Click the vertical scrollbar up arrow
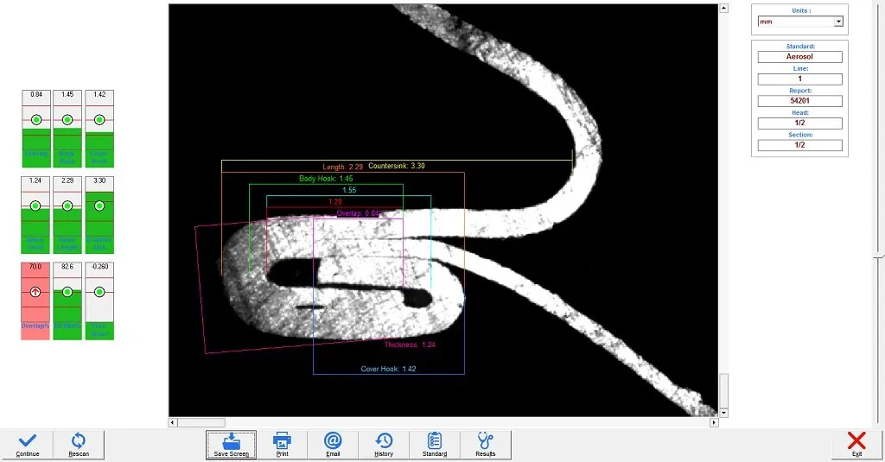This screenshot has height=462, width=885. (723, 9)
